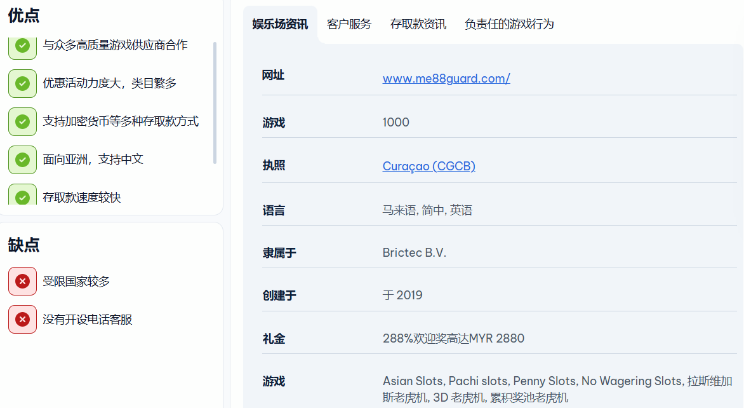Image resolution: width=744 pixels, height=408 pixels.
Task: Click the text 与众多高质量游戏供应商合作
Action: 116,45
